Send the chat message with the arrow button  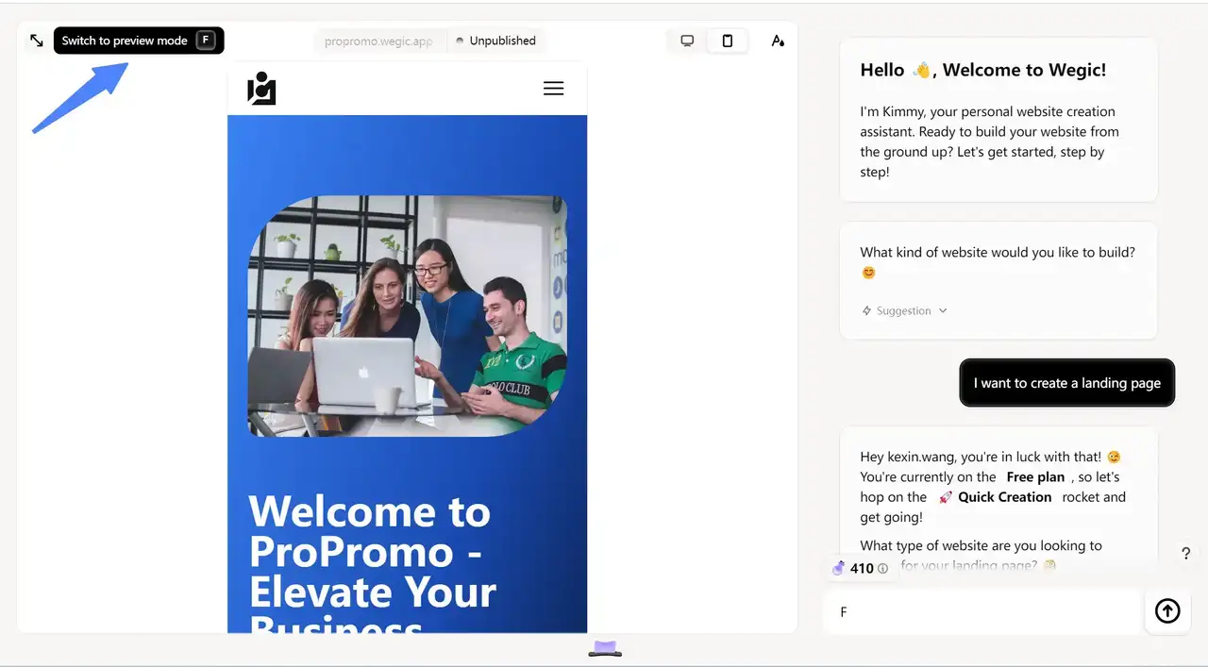coord(1167,611)
